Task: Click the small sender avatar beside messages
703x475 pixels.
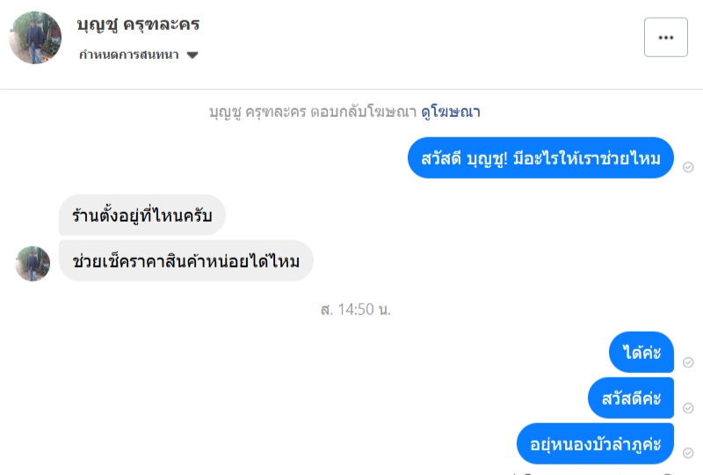Action: click(33, 263)
